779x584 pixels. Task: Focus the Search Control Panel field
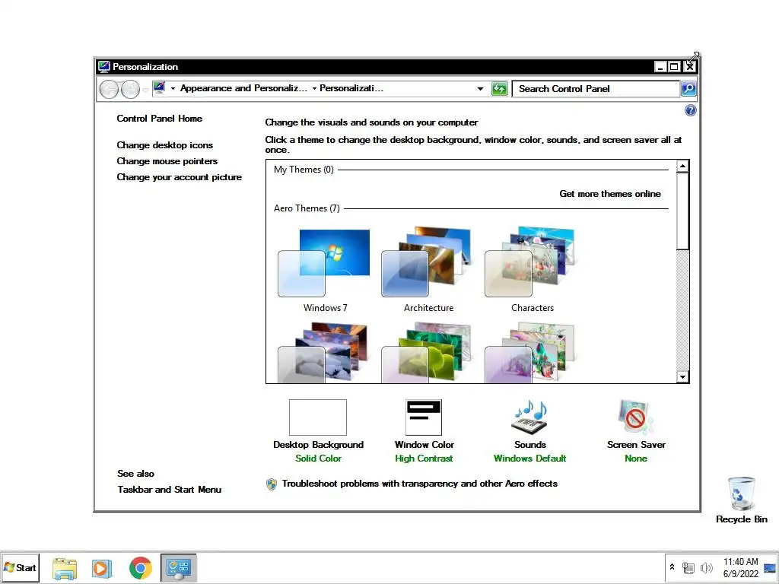[x=596, y=89]
